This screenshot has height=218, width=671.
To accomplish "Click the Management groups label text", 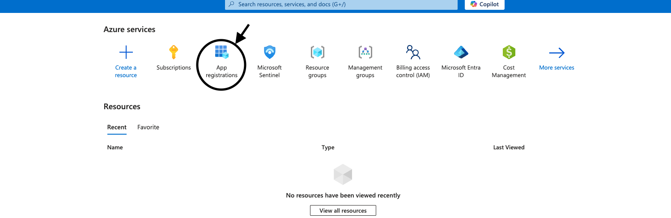I will coord(365,71).
